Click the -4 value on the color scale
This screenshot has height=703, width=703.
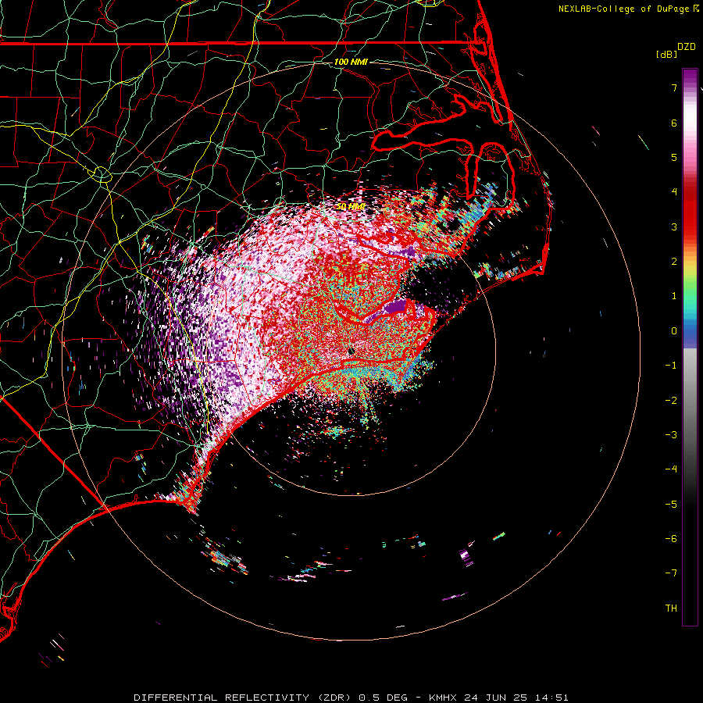671,469
